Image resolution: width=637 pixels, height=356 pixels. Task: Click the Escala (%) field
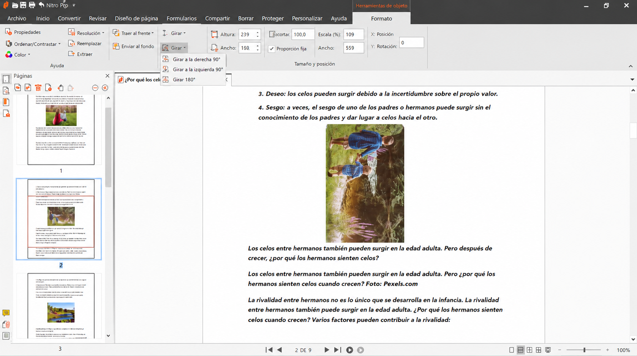(353, 35)
